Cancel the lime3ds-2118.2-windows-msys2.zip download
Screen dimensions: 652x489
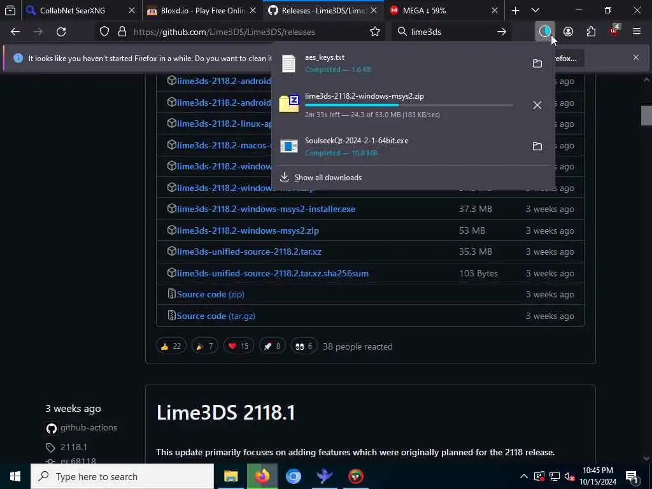(x=537, y=105)
